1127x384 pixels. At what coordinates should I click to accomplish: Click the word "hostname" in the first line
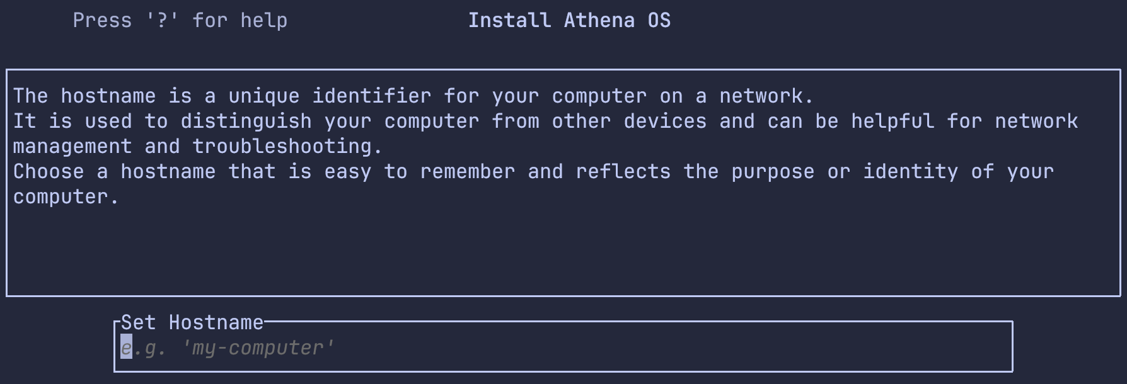pos(108,96)
